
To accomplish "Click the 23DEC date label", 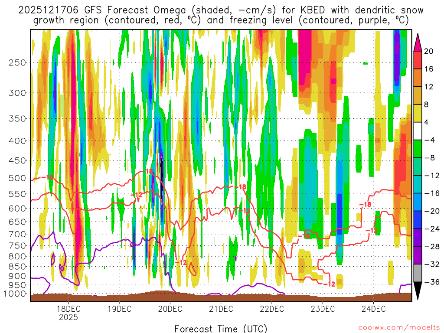I will tap(323, 309).
